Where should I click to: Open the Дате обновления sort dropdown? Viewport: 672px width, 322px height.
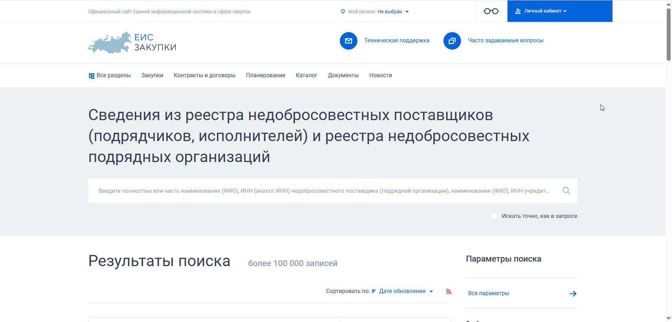(406, 291)
